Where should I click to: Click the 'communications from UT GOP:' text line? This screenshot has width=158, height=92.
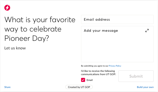point(99,74)
